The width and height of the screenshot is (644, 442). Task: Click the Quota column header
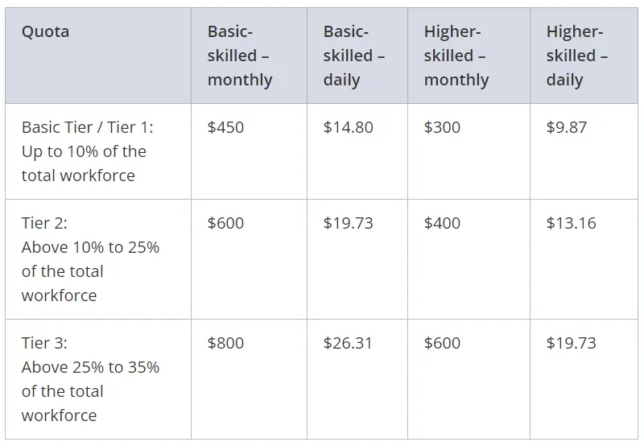(98, 56)
